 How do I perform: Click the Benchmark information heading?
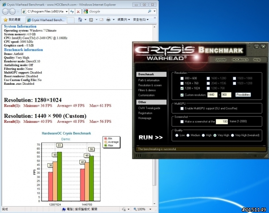(x=24, y=50)
